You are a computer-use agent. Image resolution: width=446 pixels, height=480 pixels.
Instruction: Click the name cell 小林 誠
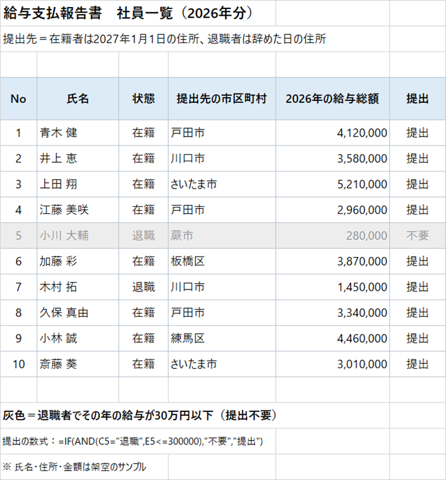coord(78,338)
